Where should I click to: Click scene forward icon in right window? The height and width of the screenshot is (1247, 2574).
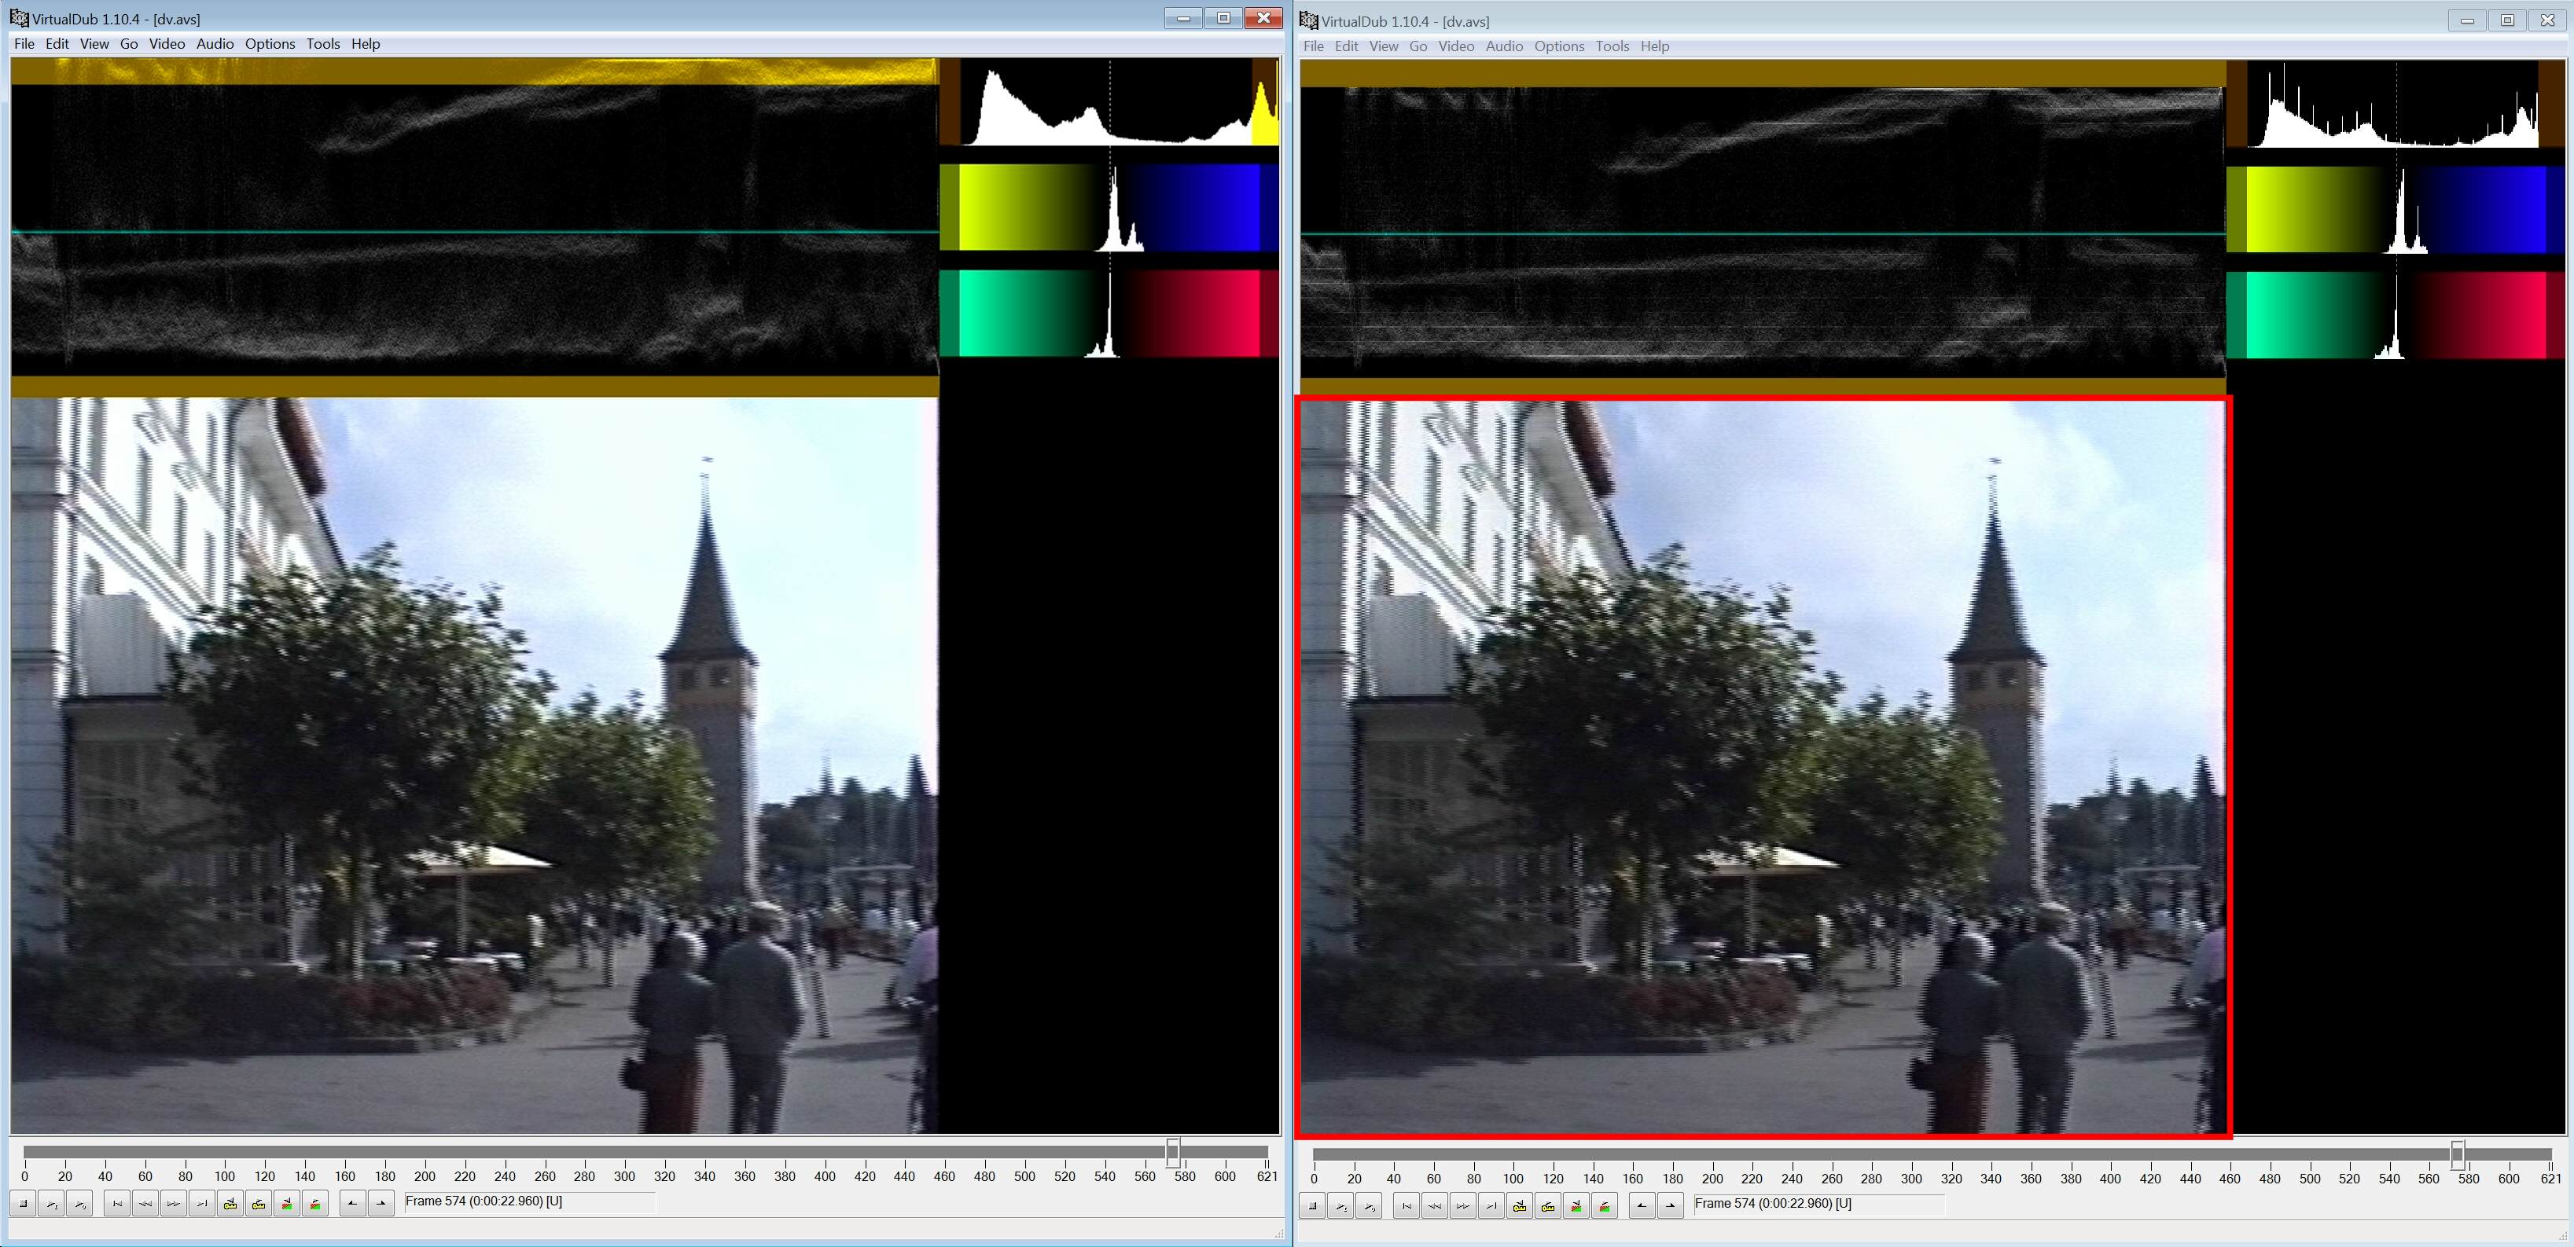tap(1605, 1206)
